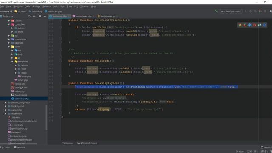272x153 pixels.
Task: Click the Run play icon in toolbar
Action: coord(246,11)
